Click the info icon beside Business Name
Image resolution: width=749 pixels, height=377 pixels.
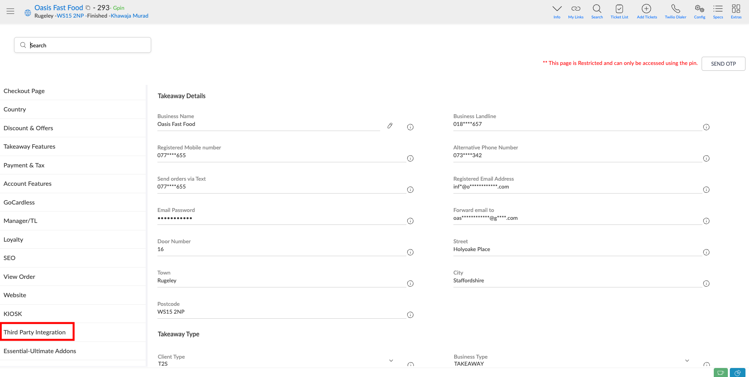[x=410, y=127]
